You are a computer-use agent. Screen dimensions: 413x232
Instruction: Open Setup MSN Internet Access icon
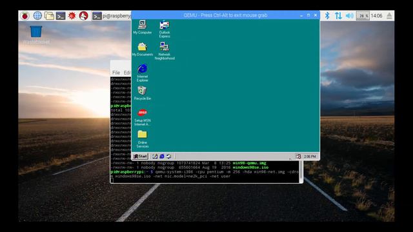[142, 117]
